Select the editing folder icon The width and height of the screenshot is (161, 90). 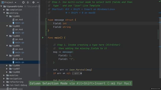8,13
